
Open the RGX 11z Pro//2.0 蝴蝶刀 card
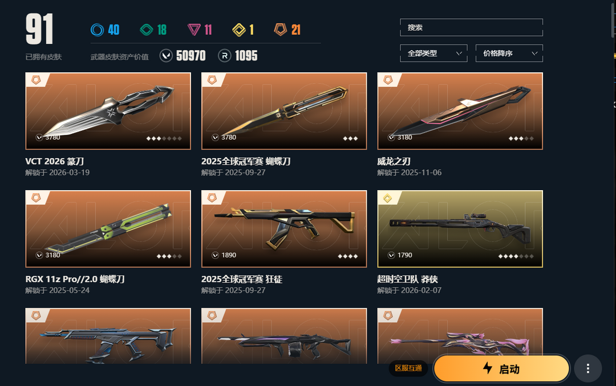pyautogui.click(x=108, y=229)
